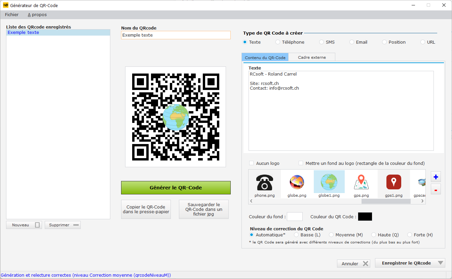Click the red minus icon to remove a logo
Screen dimensions: 452x279
436,189
